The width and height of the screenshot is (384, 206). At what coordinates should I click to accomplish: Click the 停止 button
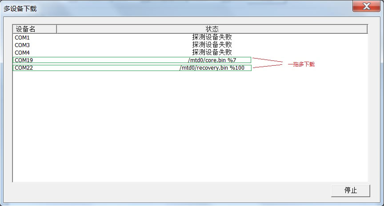[x=350, y=190]
